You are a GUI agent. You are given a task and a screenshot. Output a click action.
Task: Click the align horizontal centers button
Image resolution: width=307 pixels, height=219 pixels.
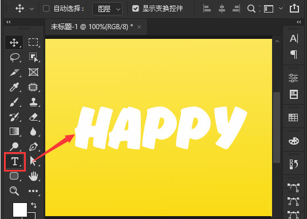coord(222,9)
